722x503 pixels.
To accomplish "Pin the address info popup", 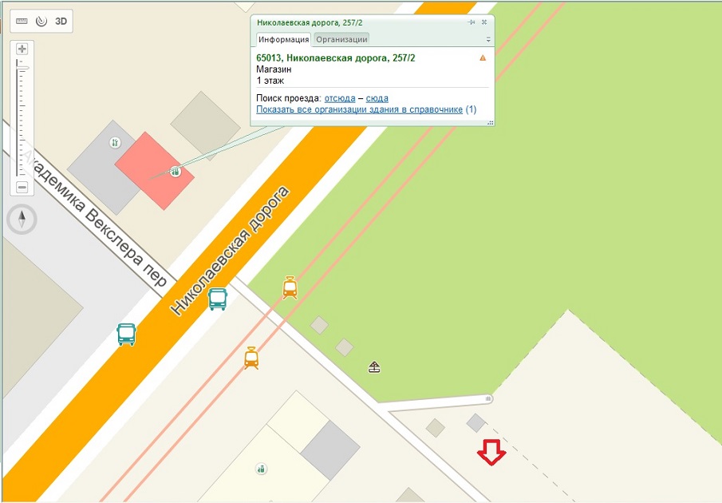I will (472, 22).
